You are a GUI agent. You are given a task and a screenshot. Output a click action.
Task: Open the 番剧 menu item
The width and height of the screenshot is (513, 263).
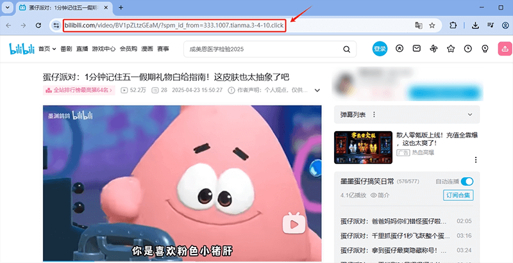coord(66,49)
